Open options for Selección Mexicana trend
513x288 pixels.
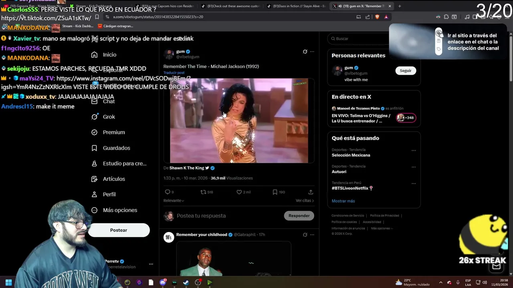414,151
